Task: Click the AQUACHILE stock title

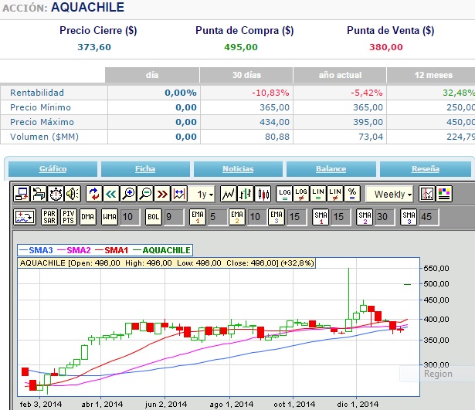Action: [87, 7]
